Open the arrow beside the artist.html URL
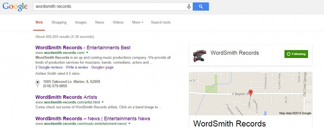Image resolution: width=324 pixels, height=127 pixels. point(103,102)
